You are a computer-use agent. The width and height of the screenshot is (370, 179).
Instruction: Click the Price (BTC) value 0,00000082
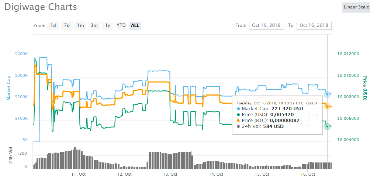[284, 121]
